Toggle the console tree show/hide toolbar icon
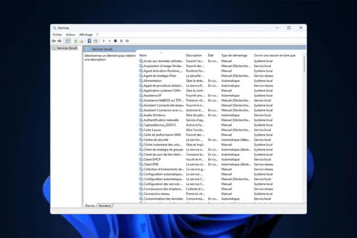The image size is (357, 238). pos(68,41)
